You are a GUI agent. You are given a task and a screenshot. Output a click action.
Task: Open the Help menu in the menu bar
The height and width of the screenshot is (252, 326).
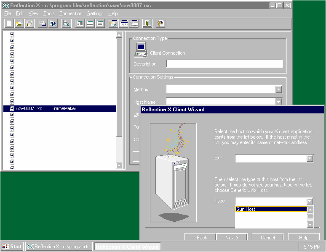coord(113,13)
